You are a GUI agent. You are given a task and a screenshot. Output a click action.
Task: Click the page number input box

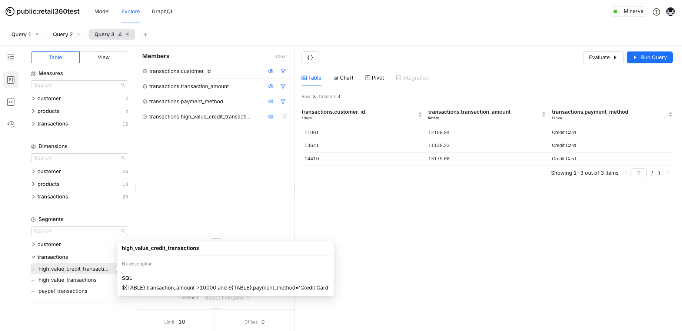pyautogui.click(x=639, y=173)
